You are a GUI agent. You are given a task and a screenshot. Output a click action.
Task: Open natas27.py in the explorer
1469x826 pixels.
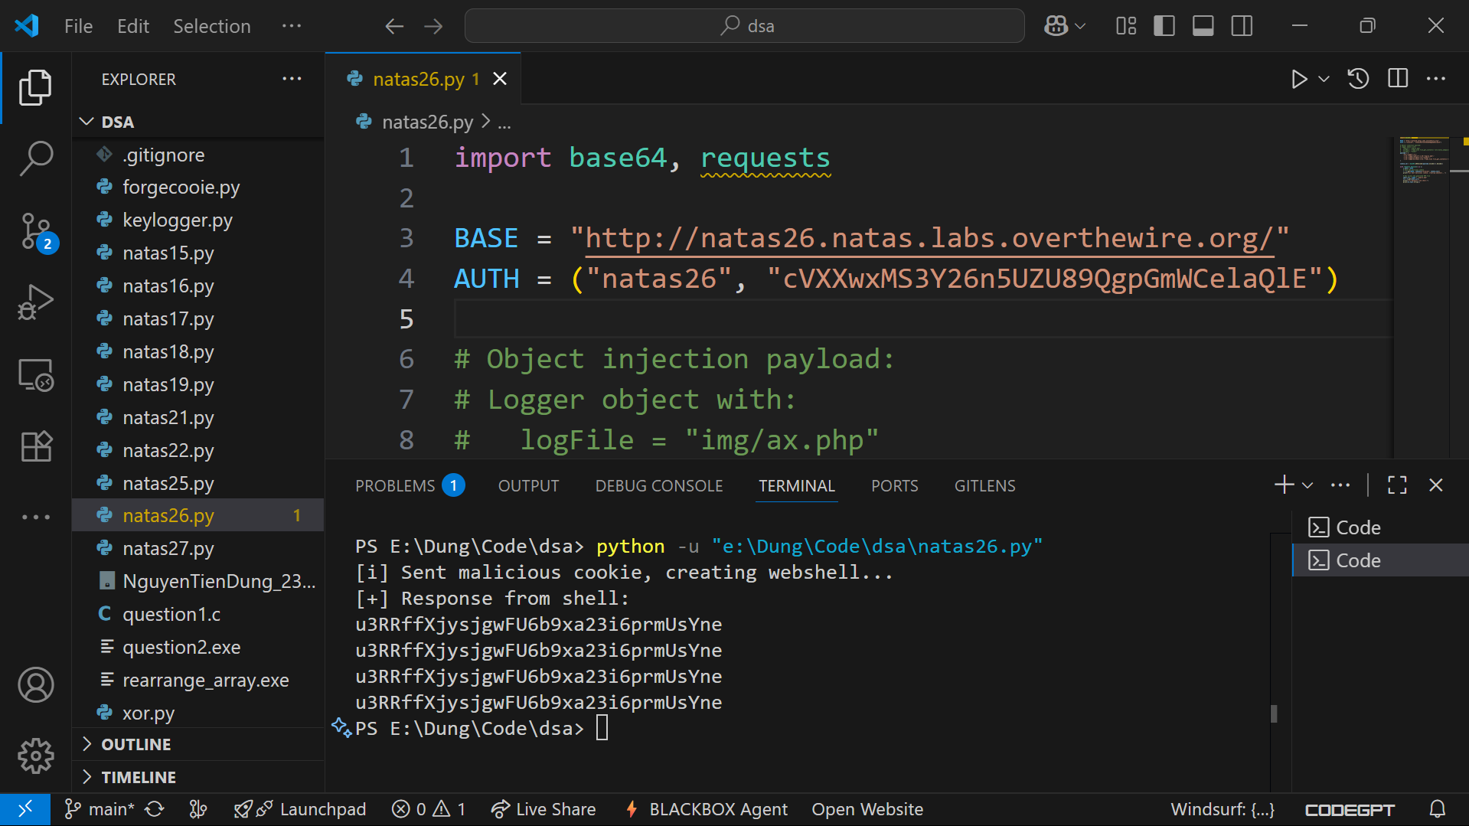click(168, 549)
